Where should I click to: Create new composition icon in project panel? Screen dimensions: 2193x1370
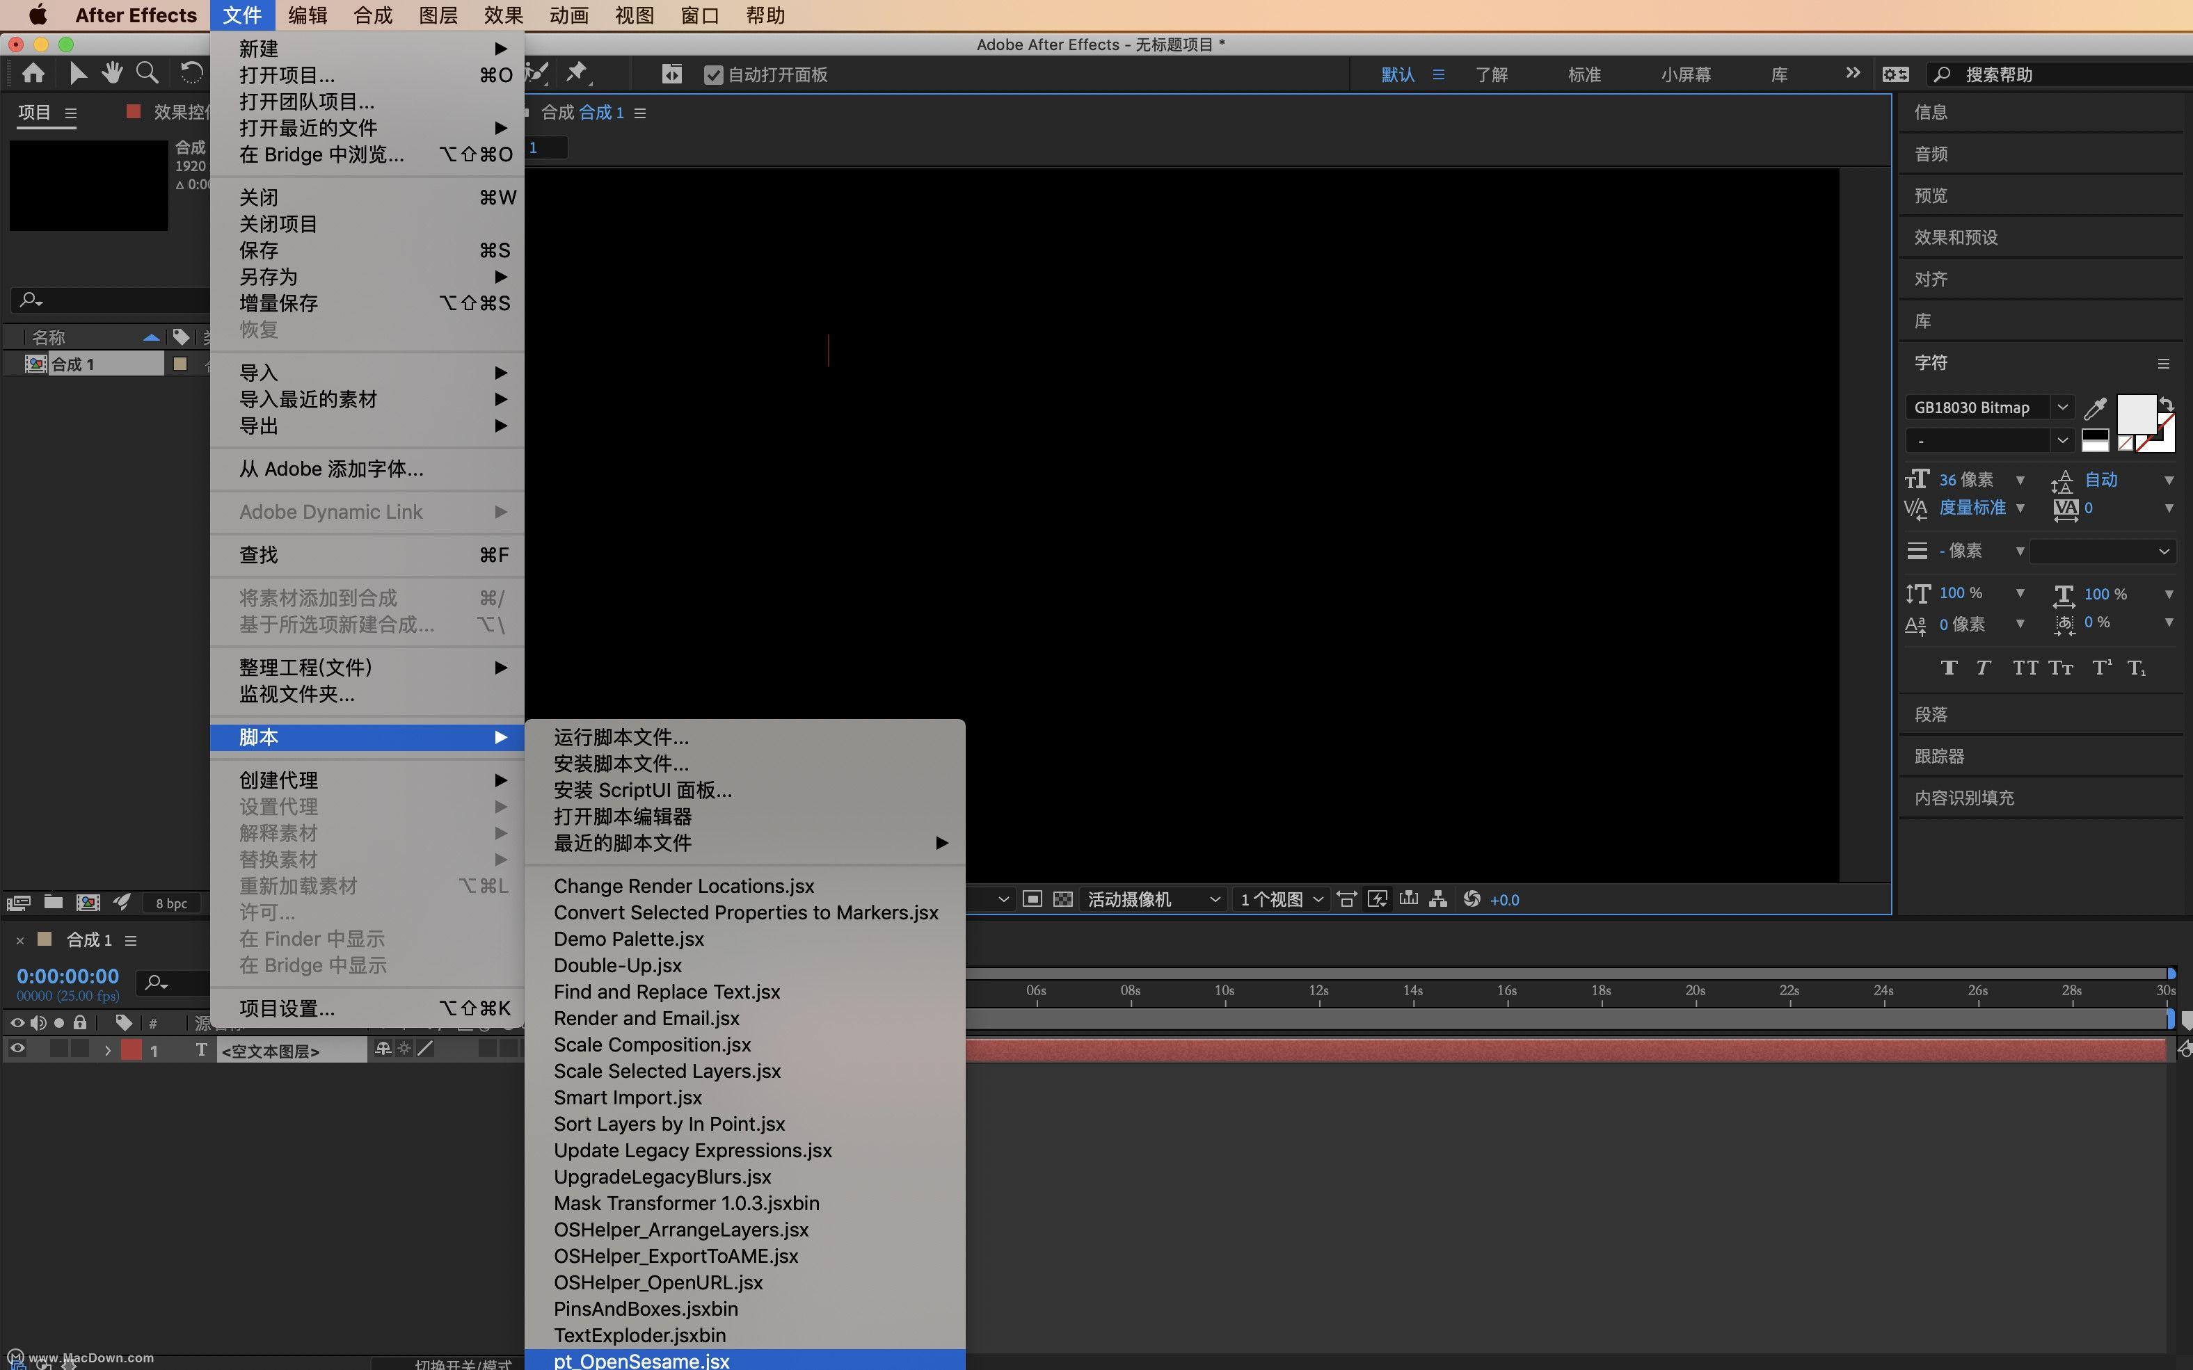click(88, 903)
